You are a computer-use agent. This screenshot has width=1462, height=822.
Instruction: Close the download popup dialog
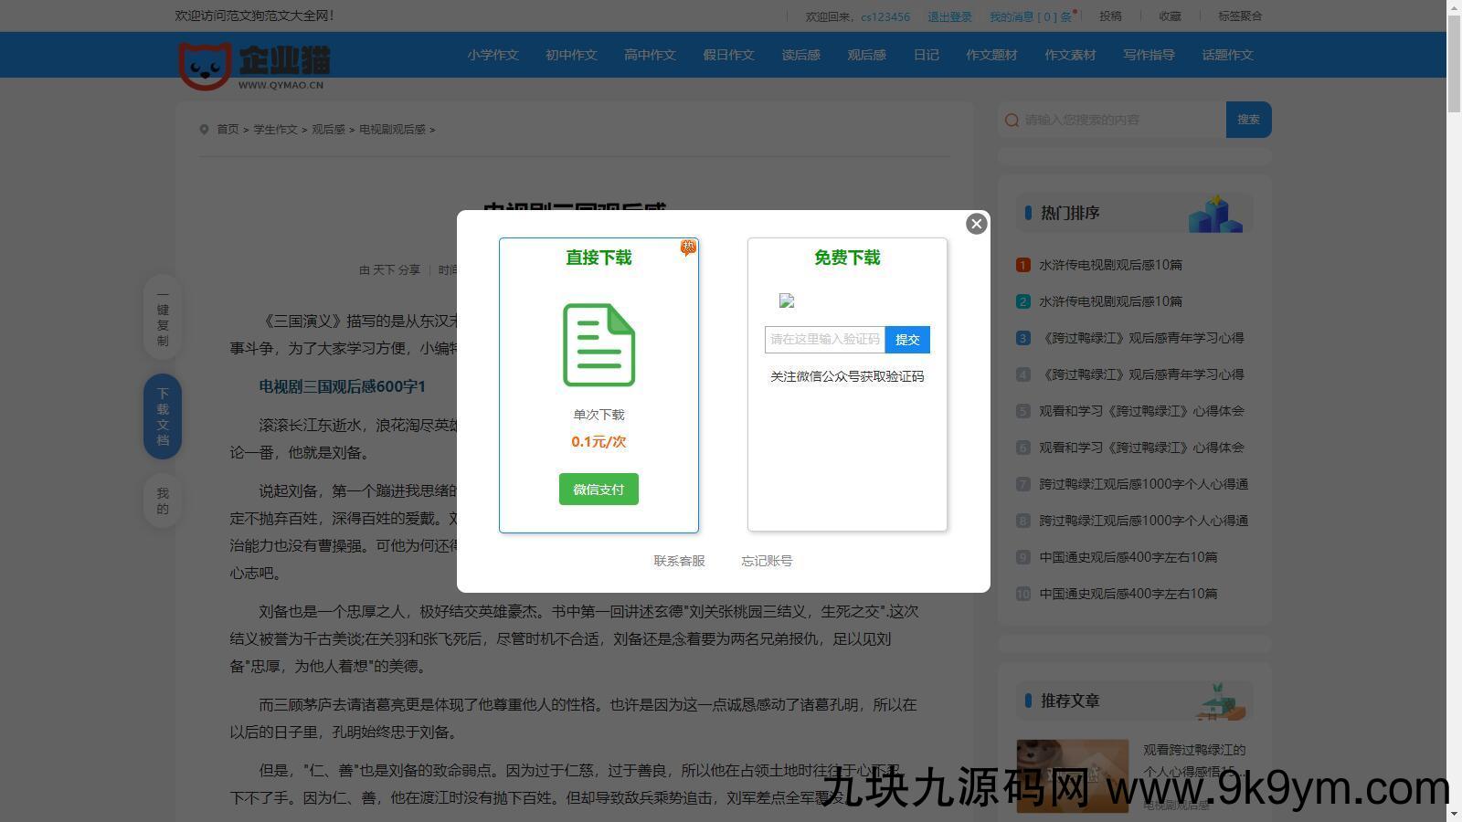pyautogui.click(x=976, y=224)
